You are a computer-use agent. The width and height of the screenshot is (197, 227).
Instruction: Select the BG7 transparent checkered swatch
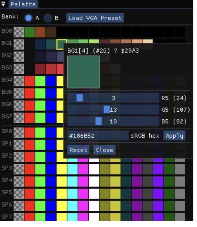[19, 118]
